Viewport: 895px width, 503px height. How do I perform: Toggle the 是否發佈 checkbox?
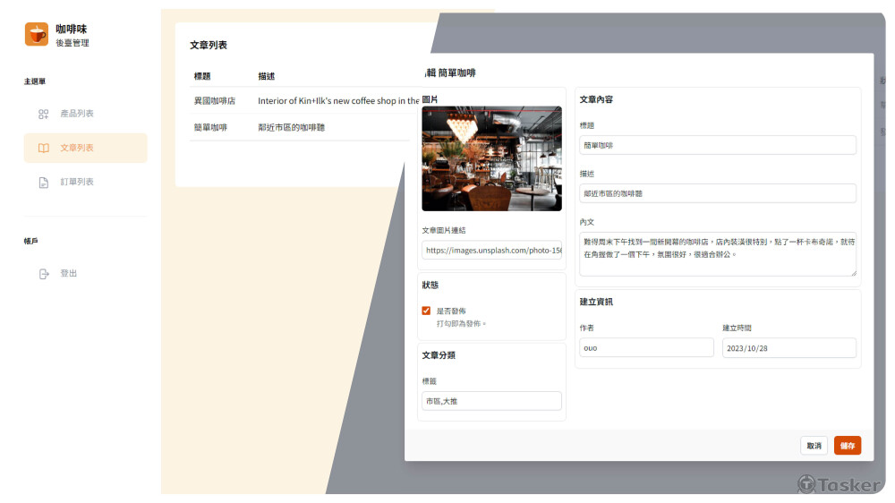[x=426, y=311]
